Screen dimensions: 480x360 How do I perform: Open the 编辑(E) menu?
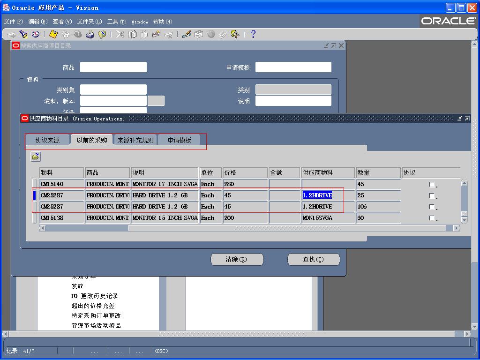[x=38, y=22]
